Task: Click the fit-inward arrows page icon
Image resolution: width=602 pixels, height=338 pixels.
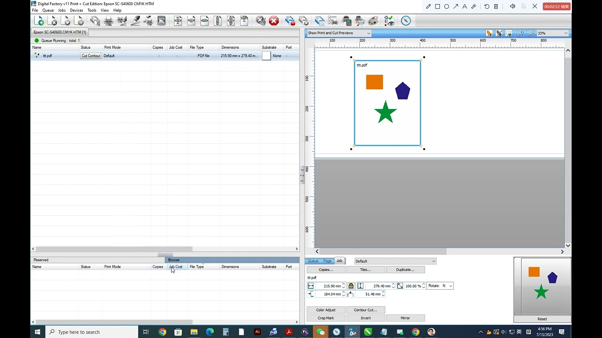Action: pyautogui.click(x=178, y=21)
